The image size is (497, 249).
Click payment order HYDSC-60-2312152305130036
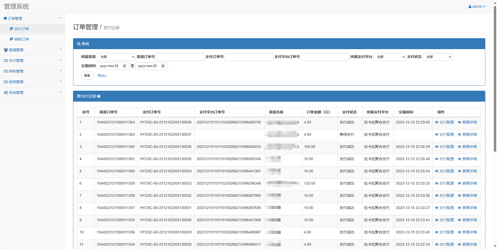click(166, 147)
